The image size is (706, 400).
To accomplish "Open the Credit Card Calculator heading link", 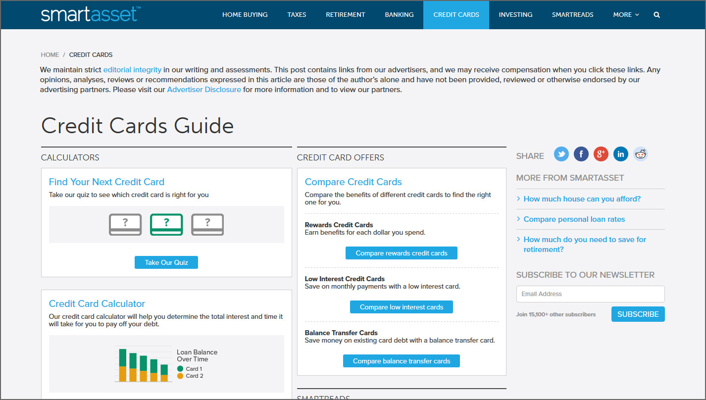I will (97, 303).
